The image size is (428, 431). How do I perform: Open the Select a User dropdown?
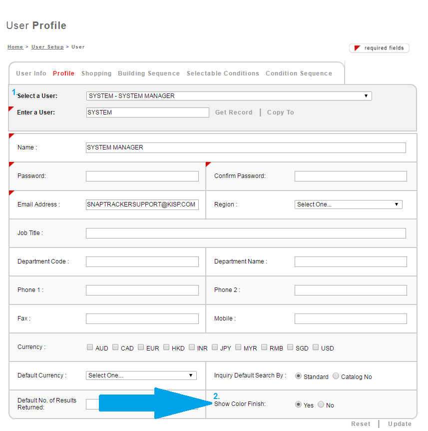tap(229, 96)
